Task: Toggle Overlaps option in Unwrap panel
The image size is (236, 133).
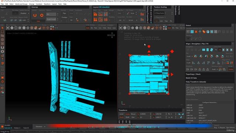Action: click(64, 17)
